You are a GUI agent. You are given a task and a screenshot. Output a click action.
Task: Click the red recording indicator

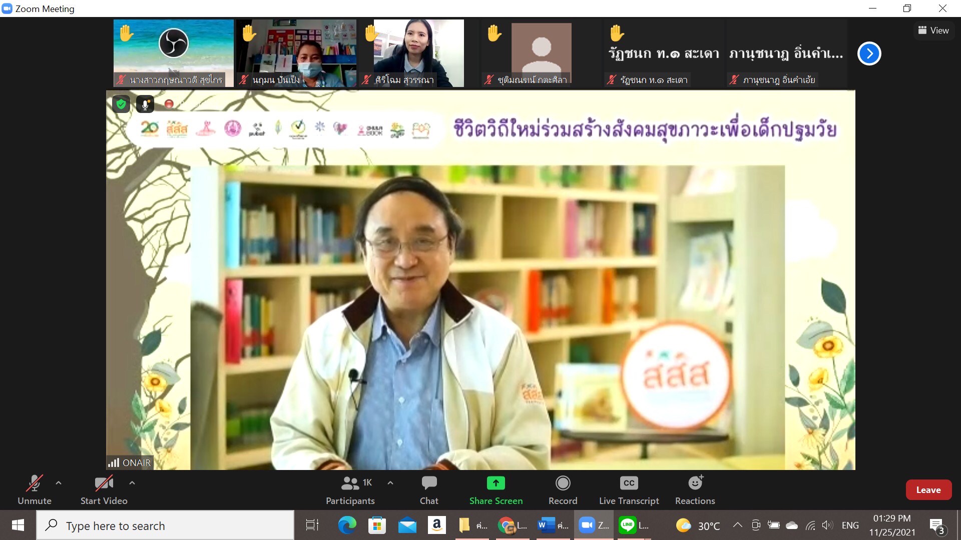click(169, 104)
